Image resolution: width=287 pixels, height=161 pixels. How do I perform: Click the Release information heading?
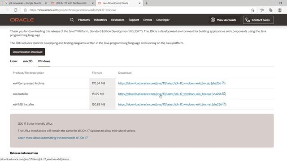[24, 153]
